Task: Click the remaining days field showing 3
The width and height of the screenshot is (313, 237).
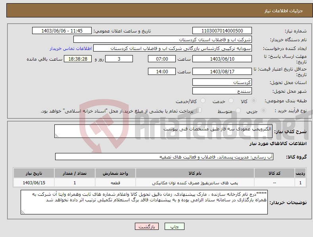Action: [x=119, y=59]
